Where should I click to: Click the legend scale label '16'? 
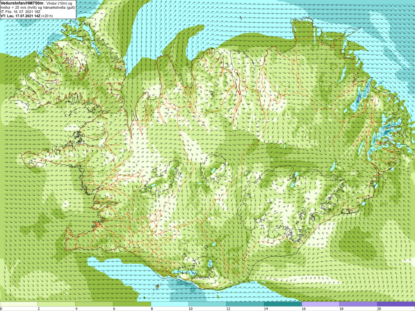[303, 309]
